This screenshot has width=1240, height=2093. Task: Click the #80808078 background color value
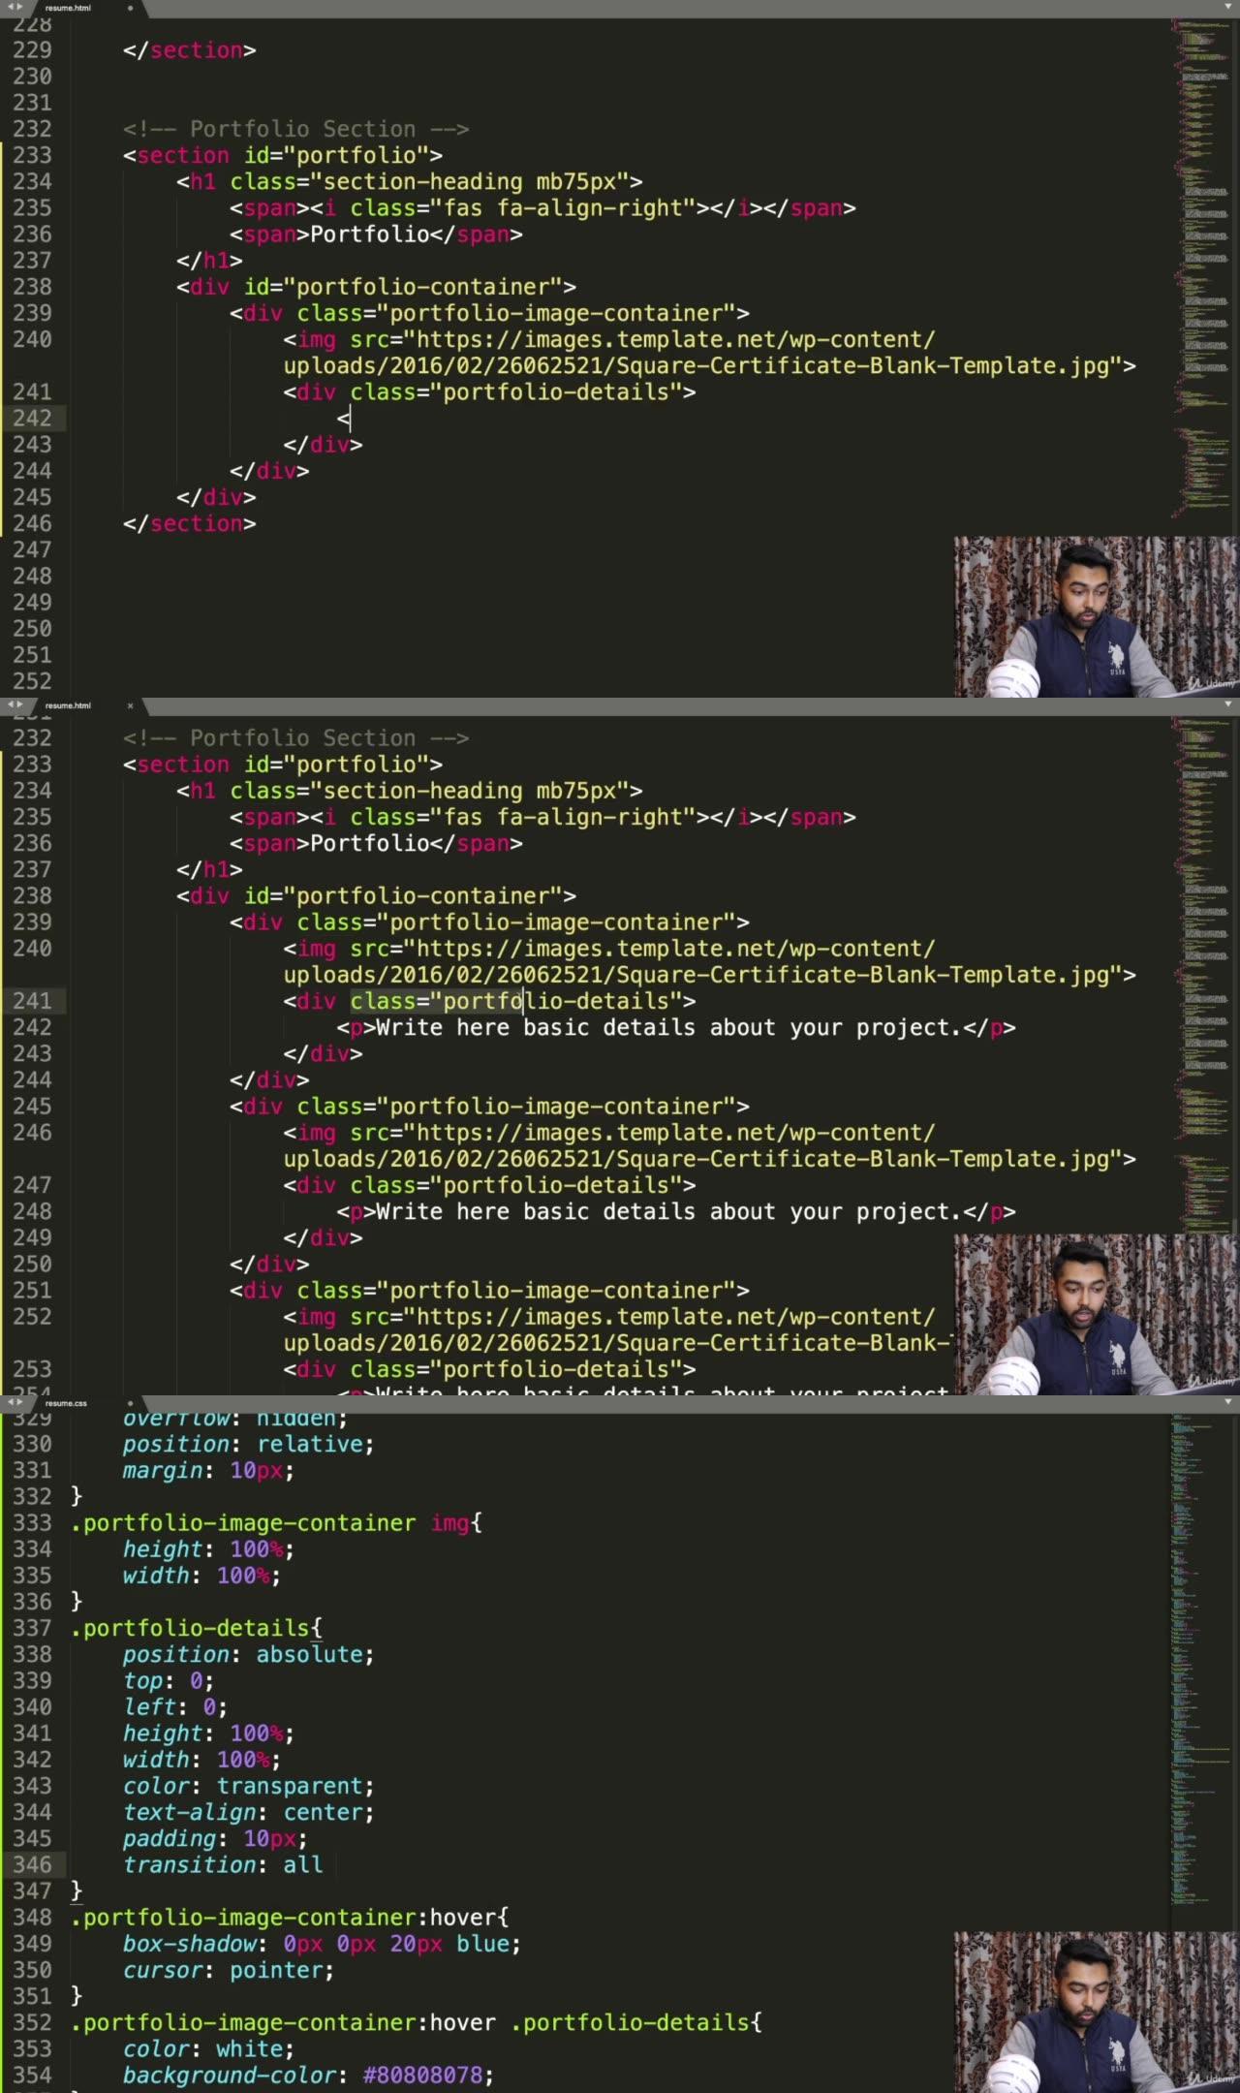(422, 2075)
